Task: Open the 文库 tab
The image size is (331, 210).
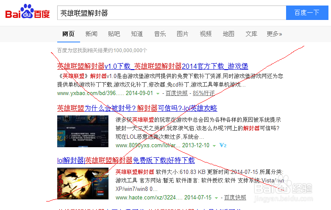Action: point(251,34)
